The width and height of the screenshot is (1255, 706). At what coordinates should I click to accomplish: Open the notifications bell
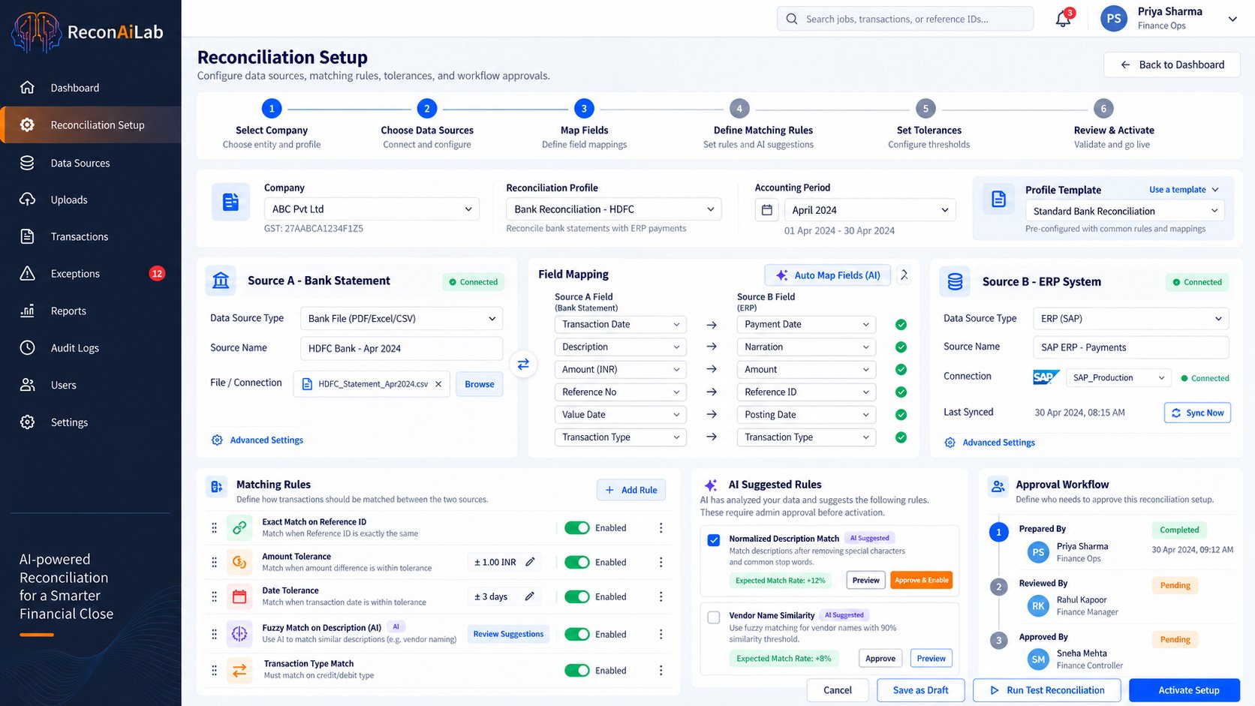(1063, 19)
